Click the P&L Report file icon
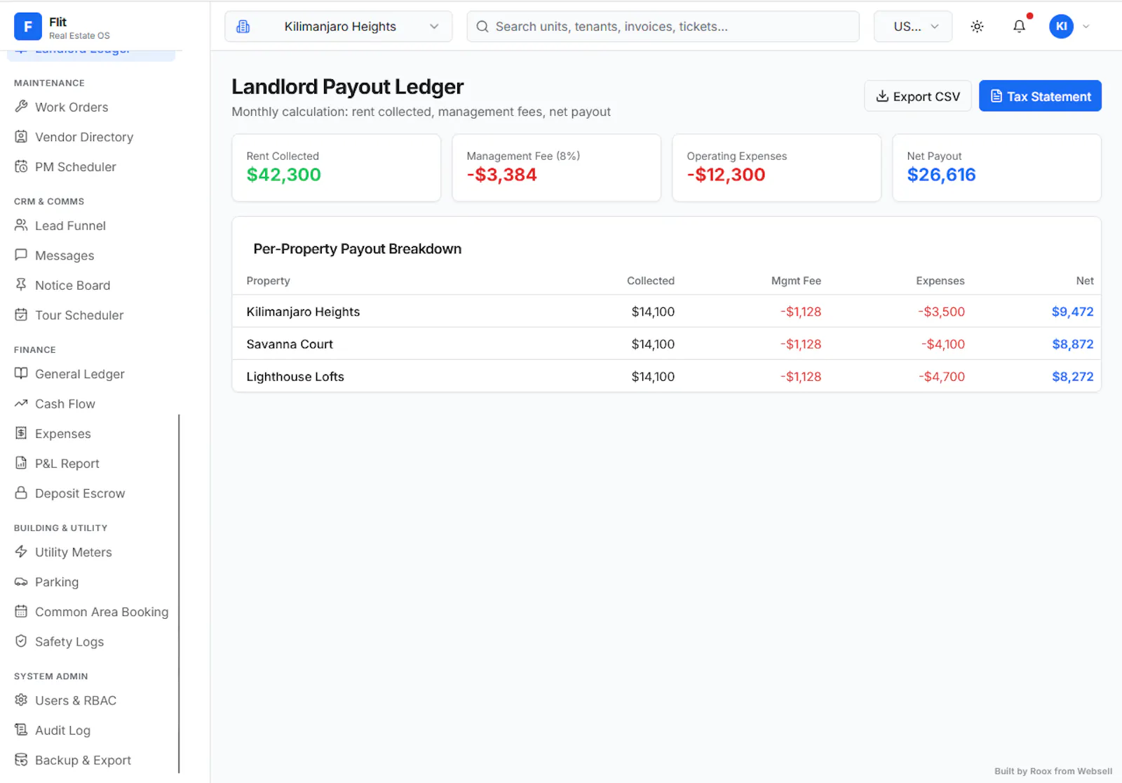This screenshot has width=1122, height=783. click(x=21, y=463)
